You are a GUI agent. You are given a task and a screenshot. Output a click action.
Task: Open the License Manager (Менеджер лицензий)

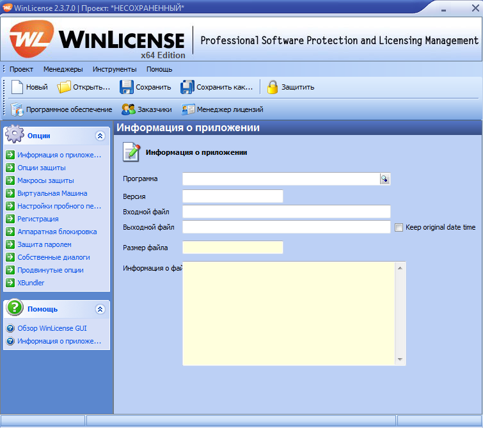click(188, 109)
